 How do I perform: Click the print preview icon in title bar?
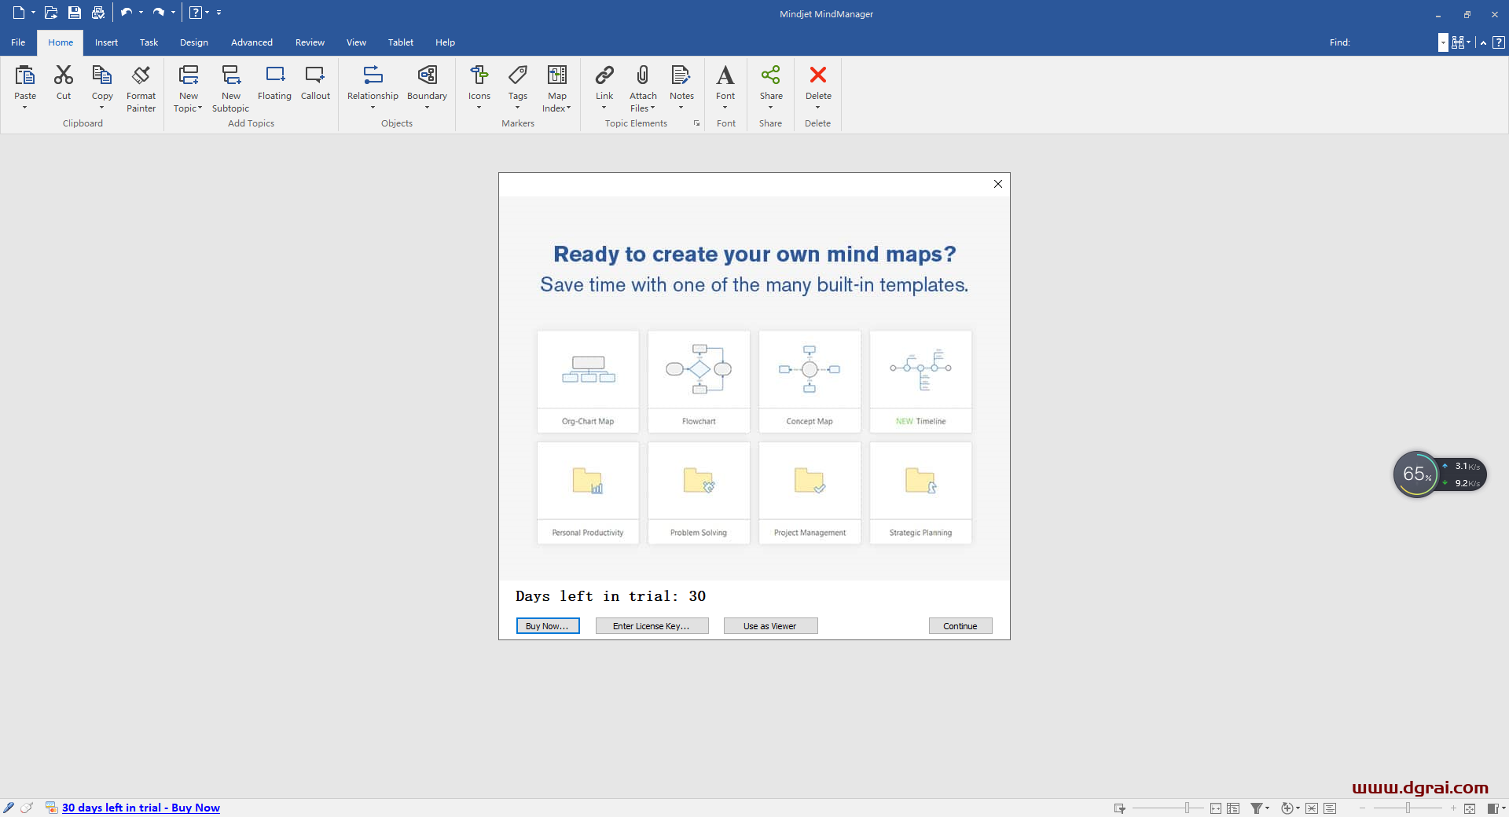pyautogui.click(x=98, y=13)
